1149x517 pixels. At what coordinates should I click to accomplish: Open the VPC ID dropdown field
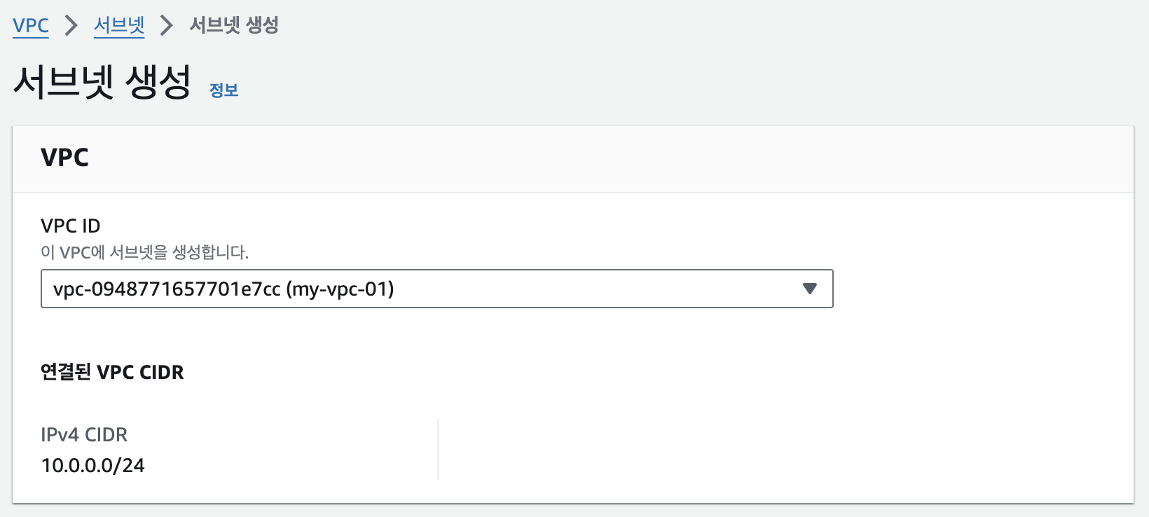point(437,289)
